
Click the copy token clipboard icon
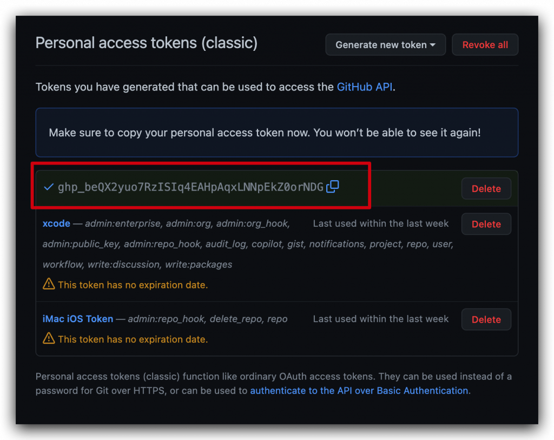point(333,187)
